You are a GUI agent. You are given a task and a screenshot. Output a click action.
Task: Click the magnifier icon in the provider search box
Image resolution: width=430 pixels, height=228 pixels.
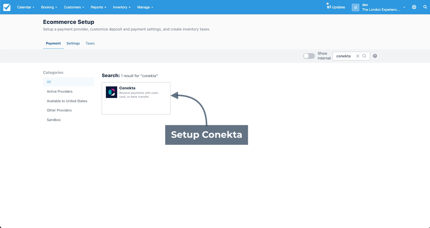click(x=364, y=56)
